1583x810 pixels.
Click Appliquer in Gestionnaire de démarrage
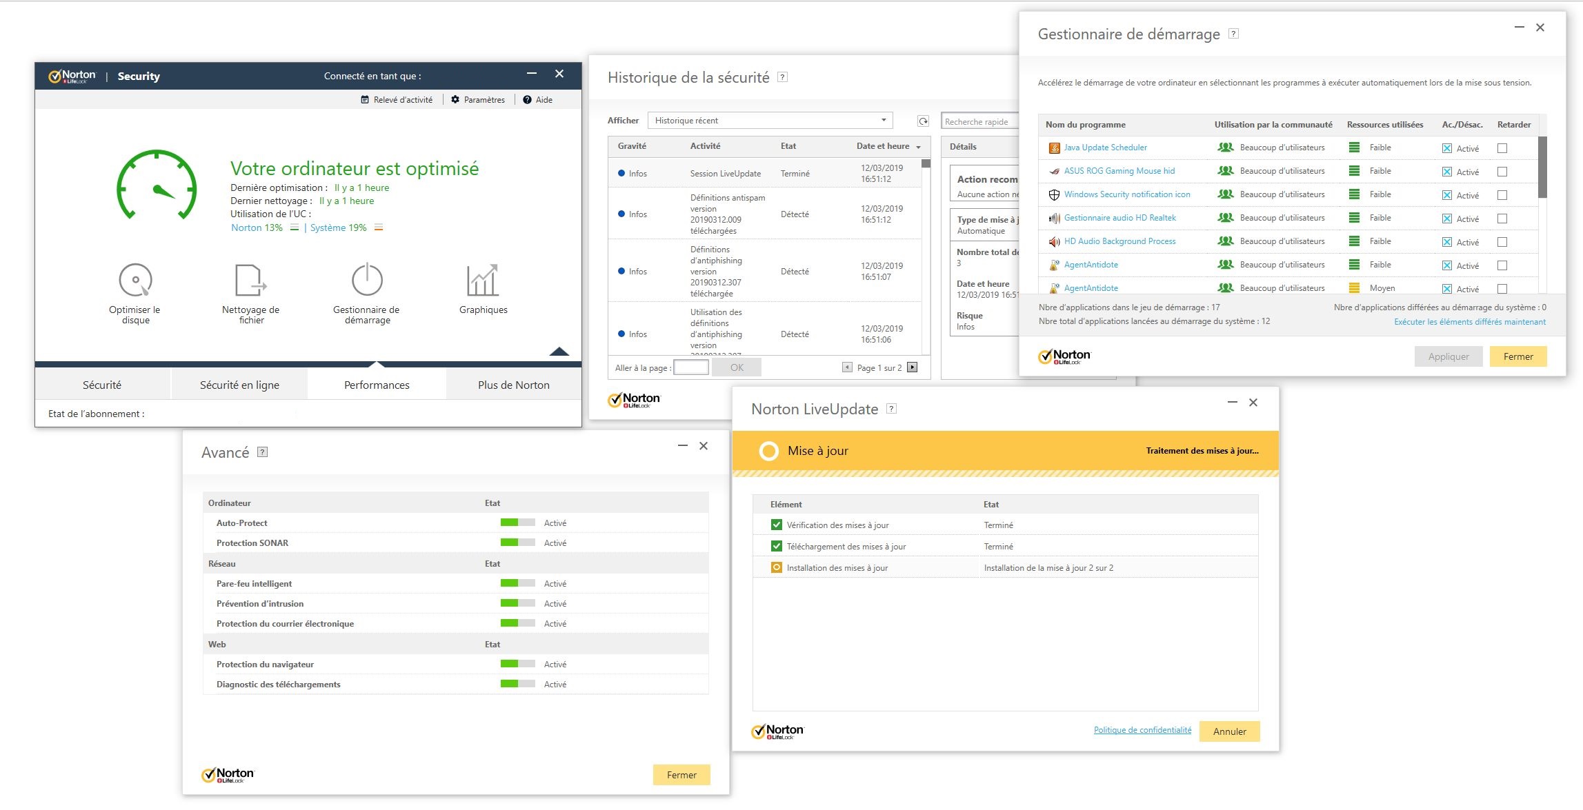pos(1448,356)
